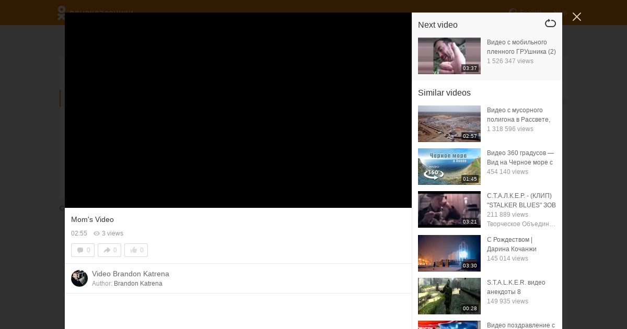
Task: Like the video with thumbs-up button
Action: (x=136, y=250)
